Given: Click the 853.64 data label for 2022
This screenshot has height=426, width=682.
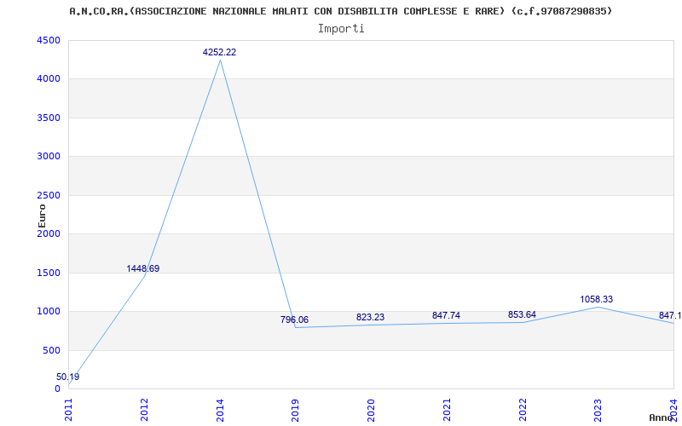Looking at the screenshot, I should 522,314.
